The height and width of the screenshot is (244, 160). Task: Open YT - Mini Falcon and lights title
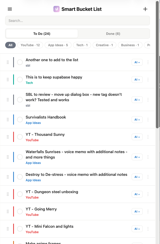(x=50, y=226)
